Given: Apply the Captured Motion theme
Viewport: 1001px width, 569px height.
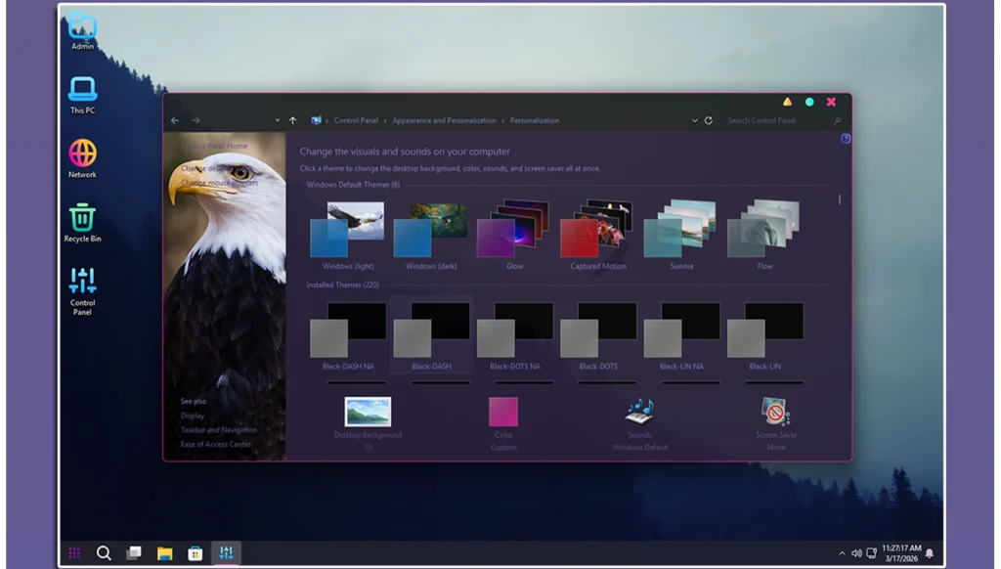Looking at the screenshot, I should [x=598, y=230].
